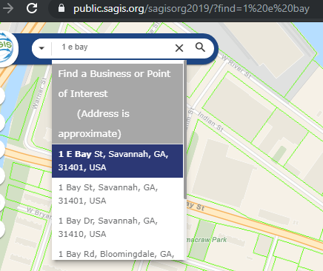Viewport: 323px width, 271px height.
Task: Click the magnifier search button
Action: coord(200,47)
